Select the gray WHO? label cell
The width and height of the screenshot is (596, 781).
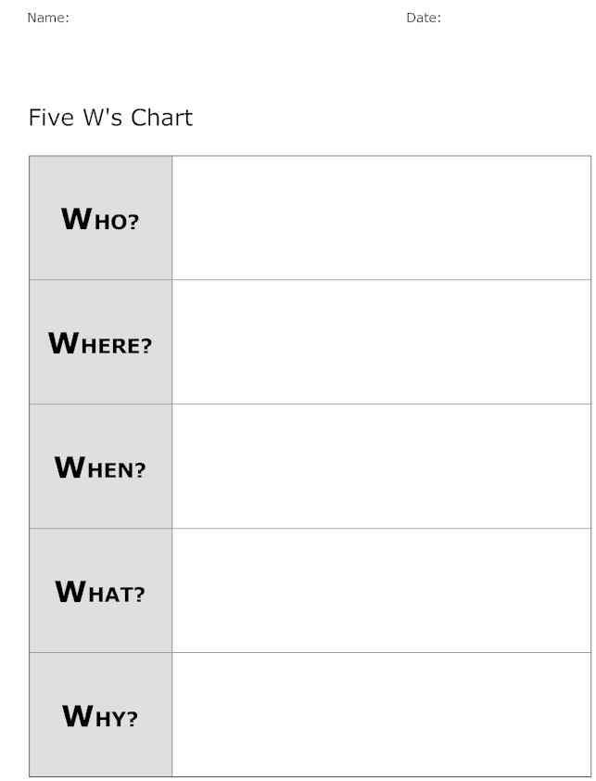[100, 218]
